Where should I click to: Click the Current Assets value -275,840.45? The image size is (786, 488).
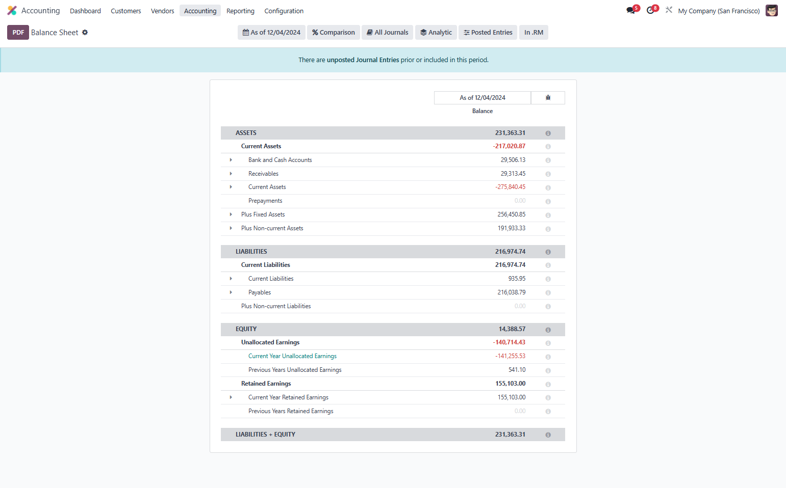510,187
